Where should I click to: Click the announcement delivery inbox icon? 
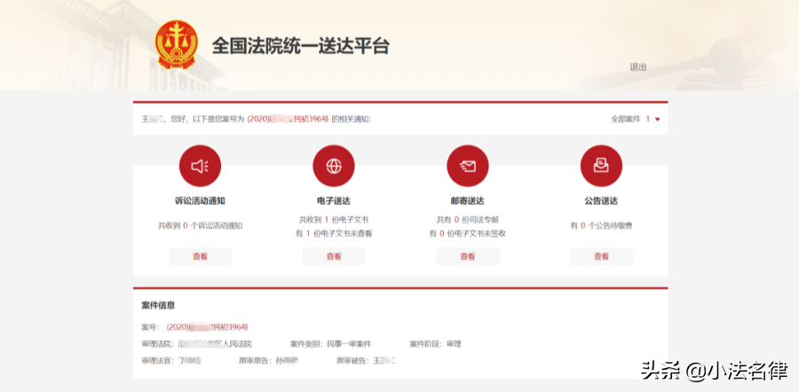tap(601, 166)
